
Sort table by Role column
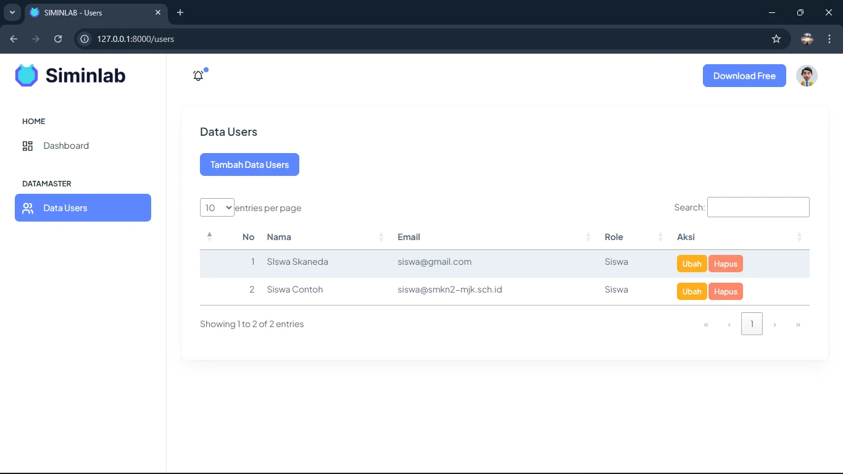point(633,237)
